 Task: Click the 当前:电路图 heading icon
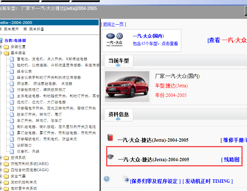tap(1, 40)
